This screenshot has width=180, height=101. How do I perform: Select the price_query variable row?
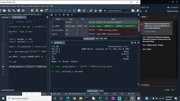pyautogui.click(x=94, y=30)
